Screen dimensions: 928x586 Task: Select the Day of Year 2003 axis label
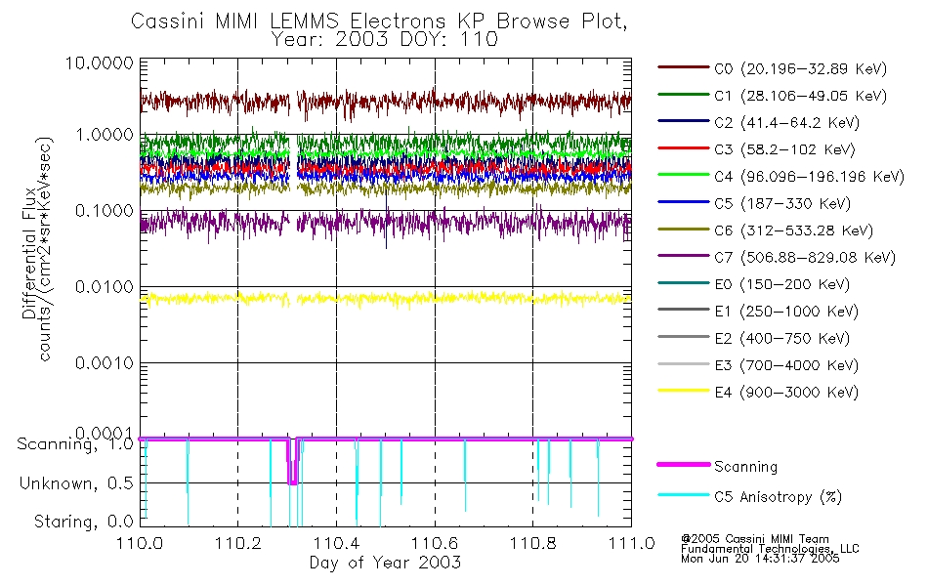tap(385, 563)
